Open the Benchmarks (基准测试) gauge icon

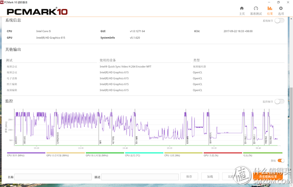[256, 8]
